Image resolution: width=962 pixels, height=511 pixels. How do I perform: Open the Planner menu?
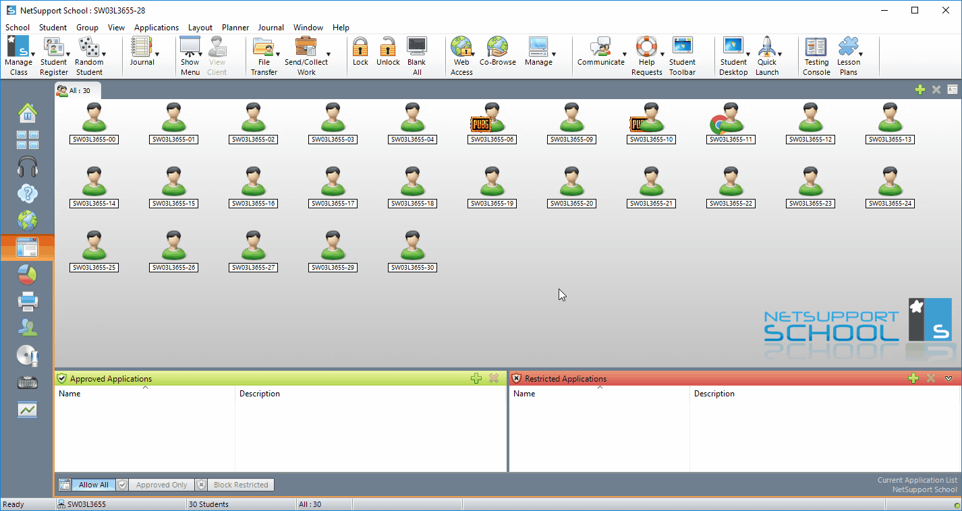pyautogui.click(x=235, y=28)
